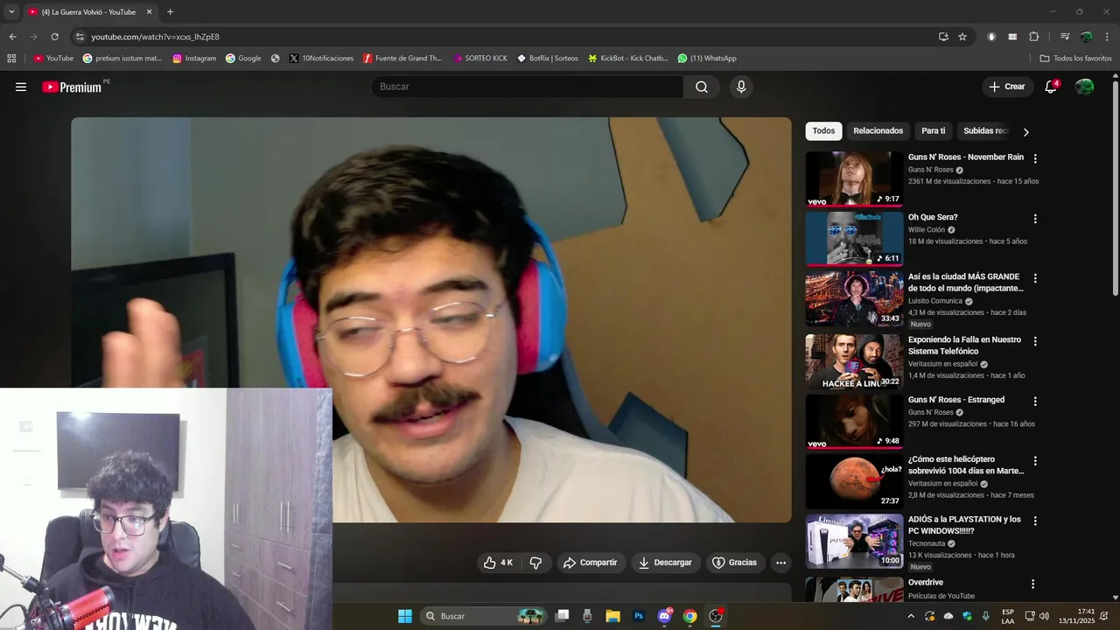Open Guns N' Roses Estranged title
The width and height of the screenshot is (1120, 630).
[956, 400]
